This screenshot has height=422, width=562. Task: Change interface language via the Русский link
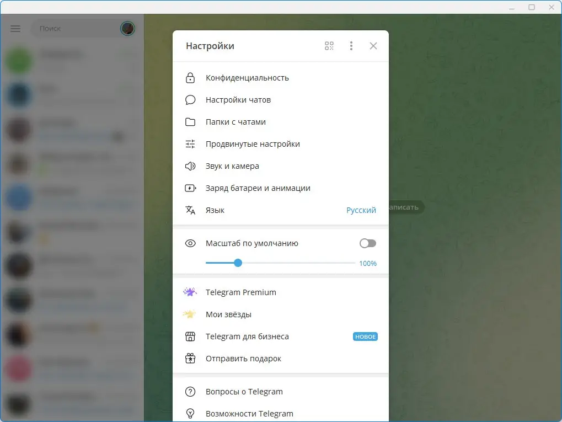coord(361,210)
